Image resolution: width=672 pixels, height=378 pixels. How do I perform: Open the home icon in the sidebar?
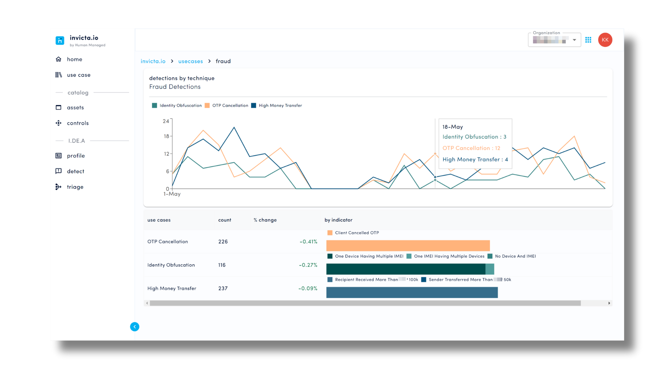(58, 59)
